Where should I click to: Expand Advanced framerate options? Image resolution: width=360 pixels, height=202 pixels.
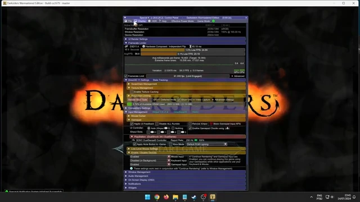(x=238, y=76)
